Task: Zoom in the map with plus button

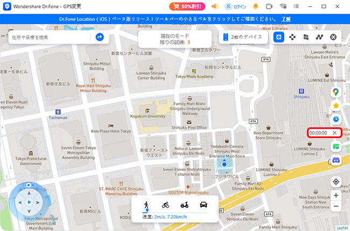Action: [335, 196]
